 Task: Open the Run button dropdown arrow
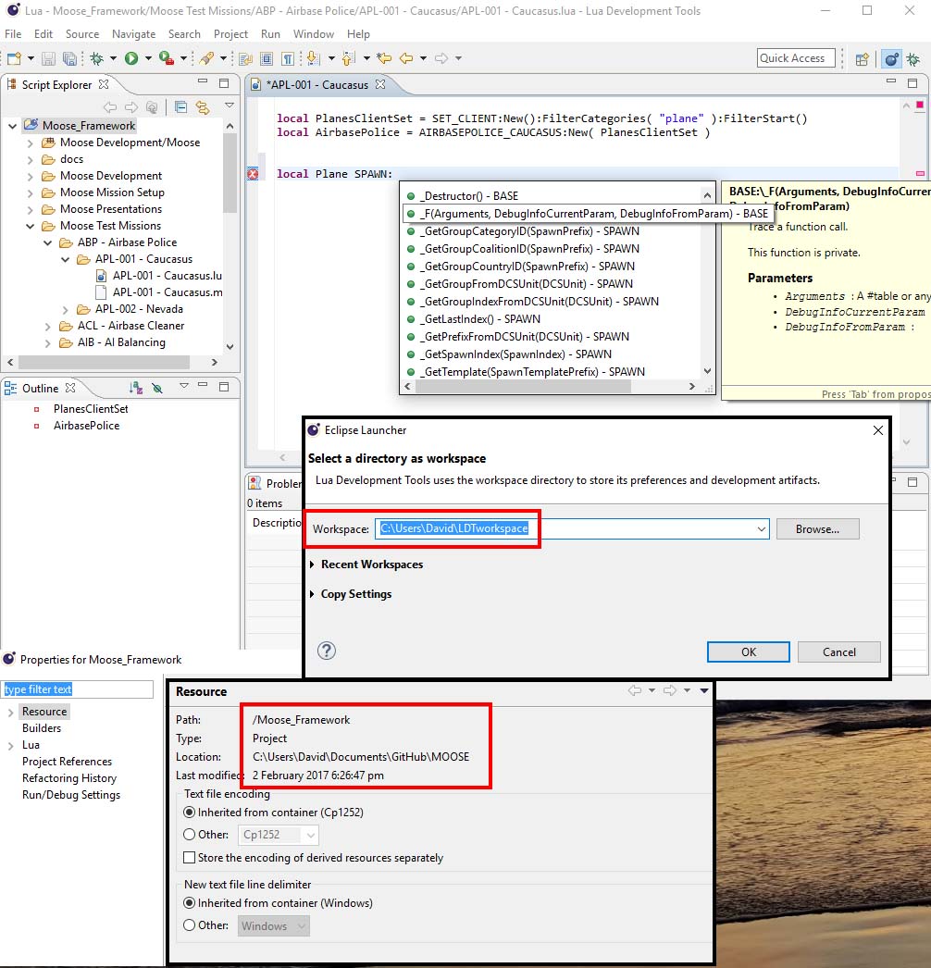coord(148,58)
